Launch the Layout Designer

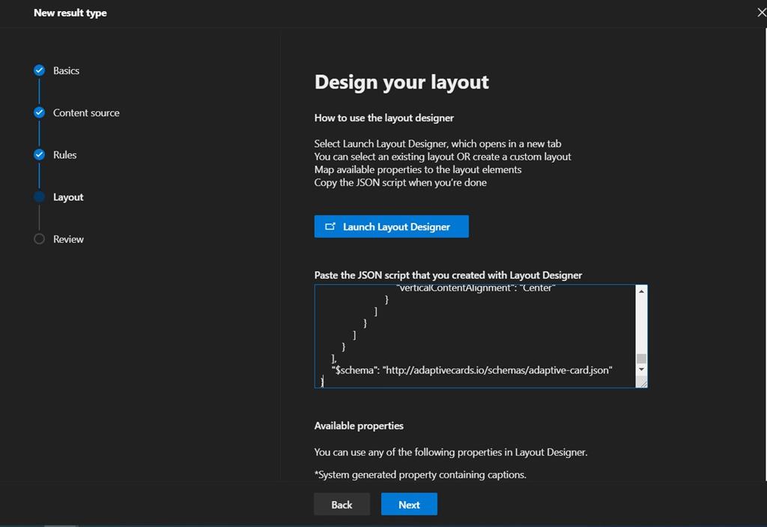391,226
